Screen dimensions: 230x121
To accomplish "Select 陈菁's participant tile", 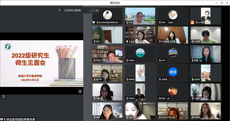I will (173, 92).
